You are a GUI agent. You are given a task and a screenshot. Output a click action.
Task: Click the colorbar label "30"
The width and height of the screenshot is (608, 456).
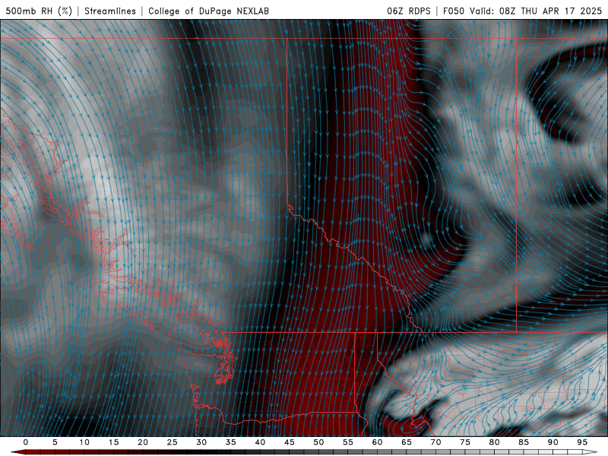point(201,442)
